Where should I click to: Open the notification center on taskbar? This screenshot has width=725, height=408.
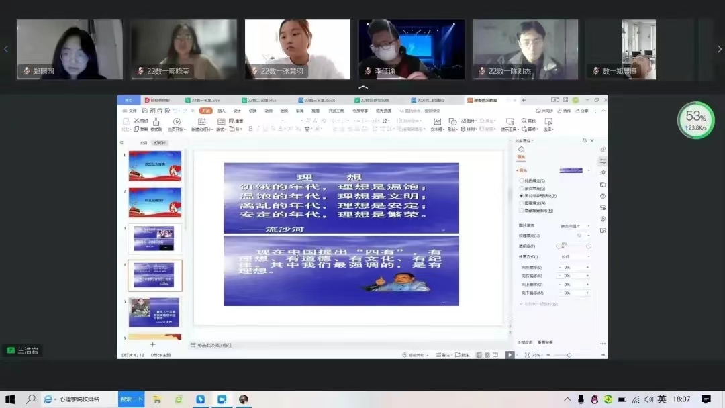pos(706,399)
